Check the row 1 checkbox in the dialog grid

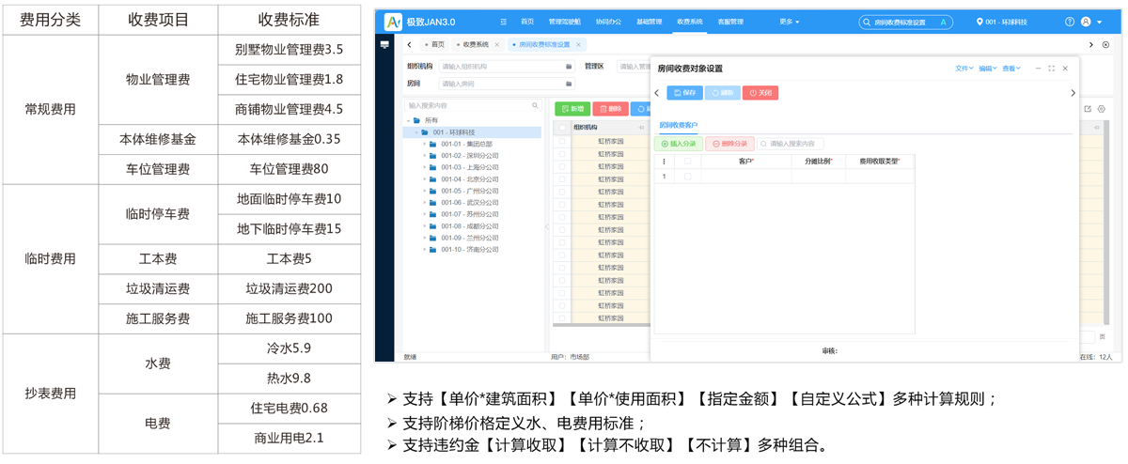click(687, 177)
